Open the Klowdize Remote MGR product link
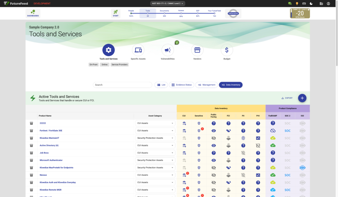 51,190
